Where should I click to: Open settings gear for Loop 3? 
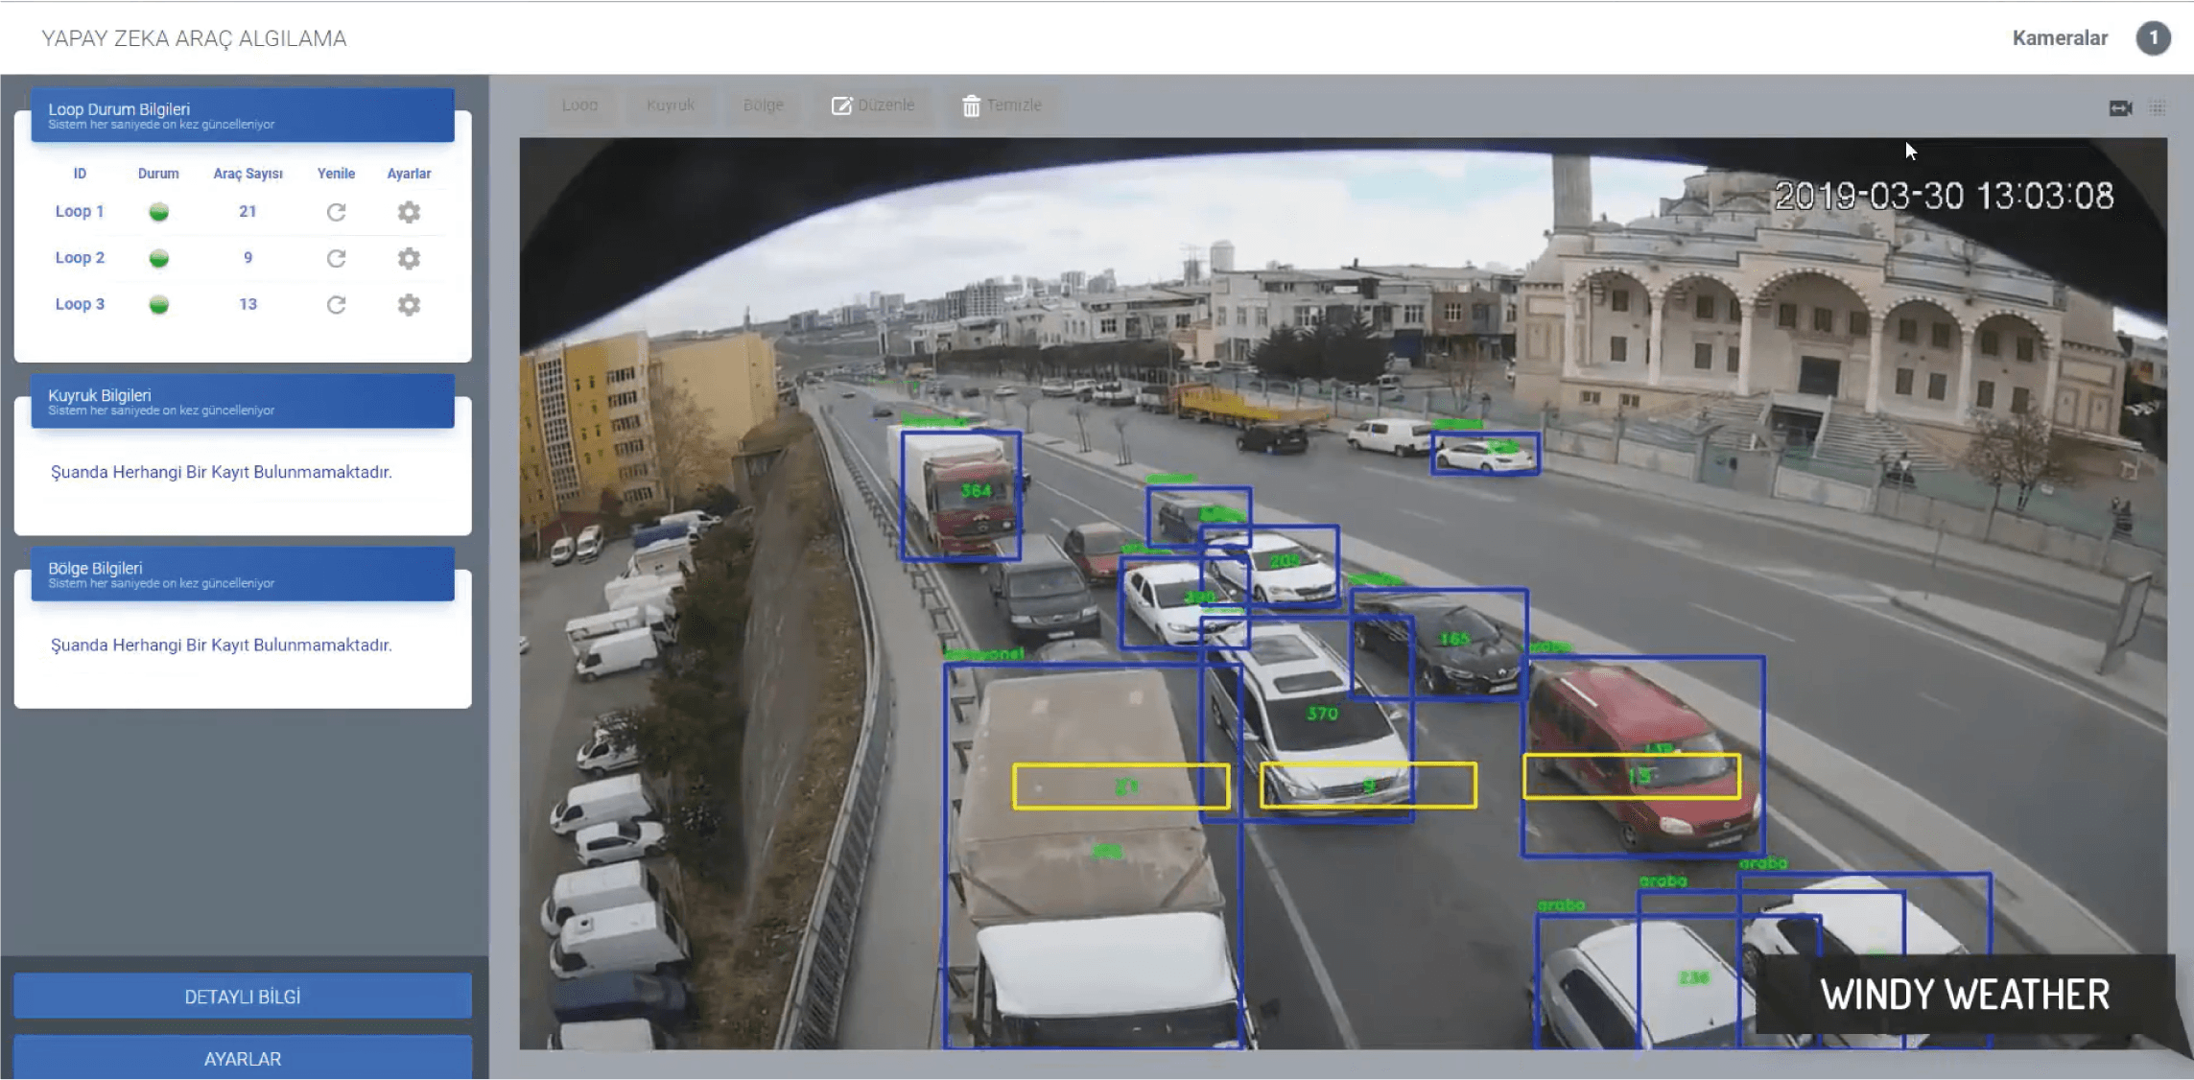pos(409,305)
